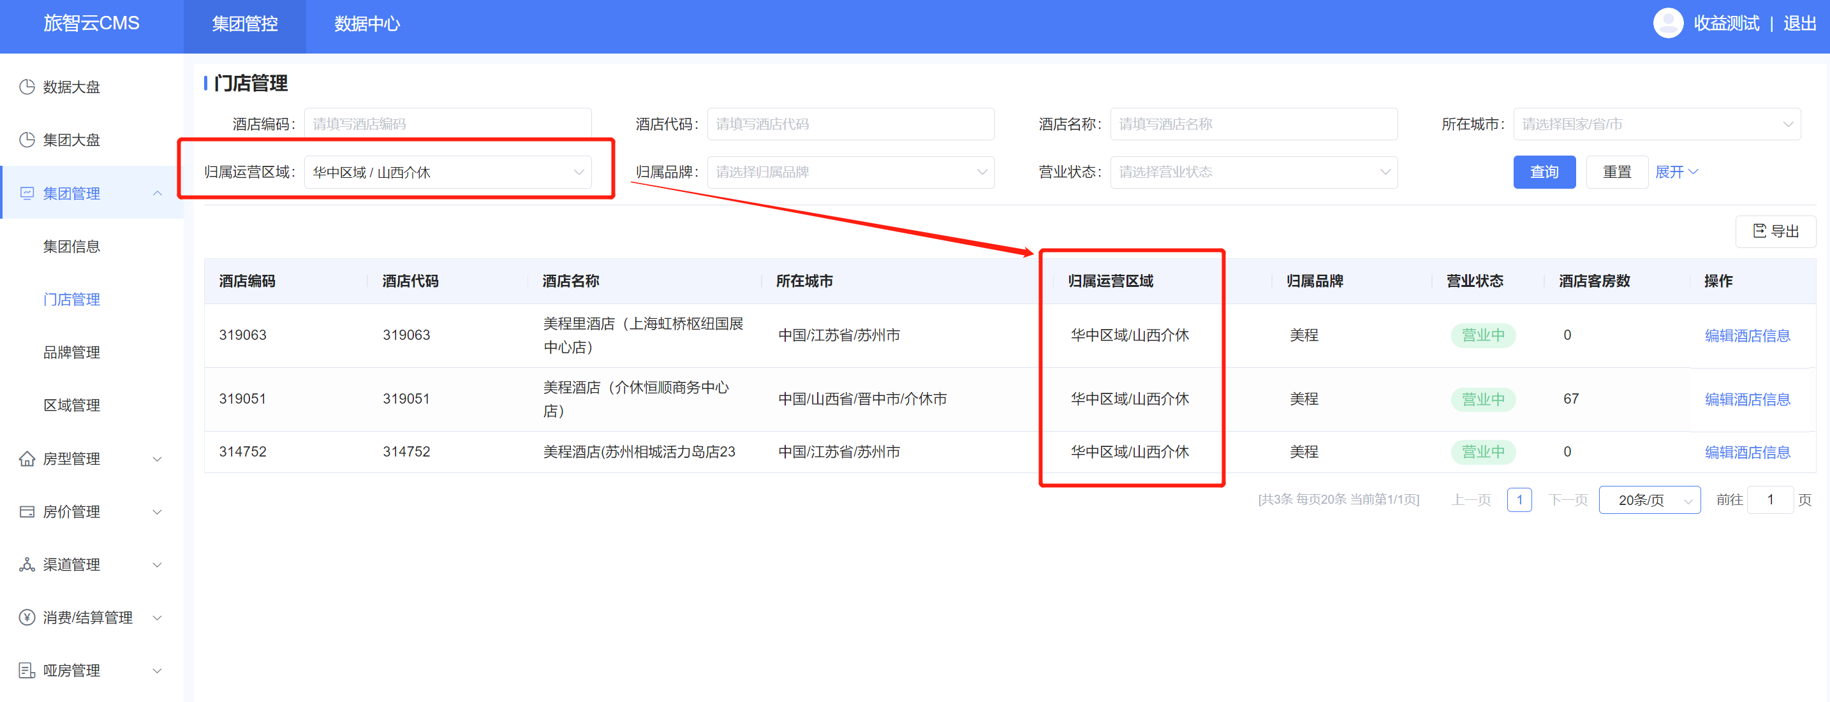Focus the 酒店代码 input field

(850, 124)
